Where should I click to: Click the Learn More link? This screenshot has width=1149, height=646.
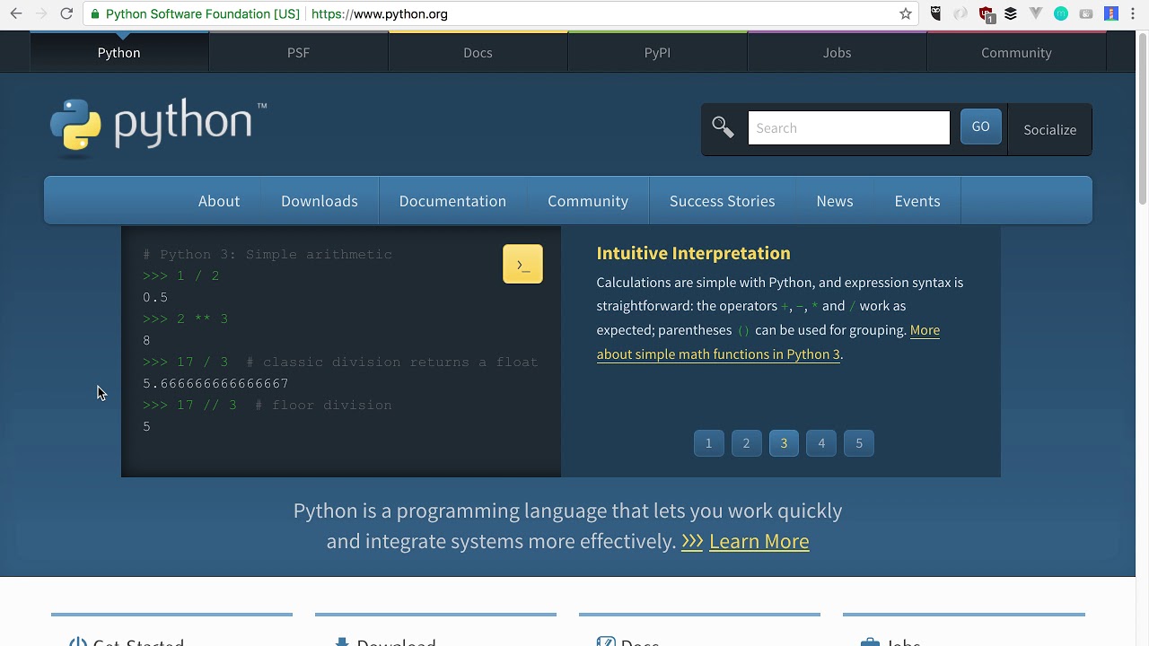759,541
